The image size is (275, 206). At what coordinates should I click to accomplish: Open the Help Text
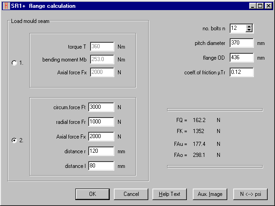point(169,194)
